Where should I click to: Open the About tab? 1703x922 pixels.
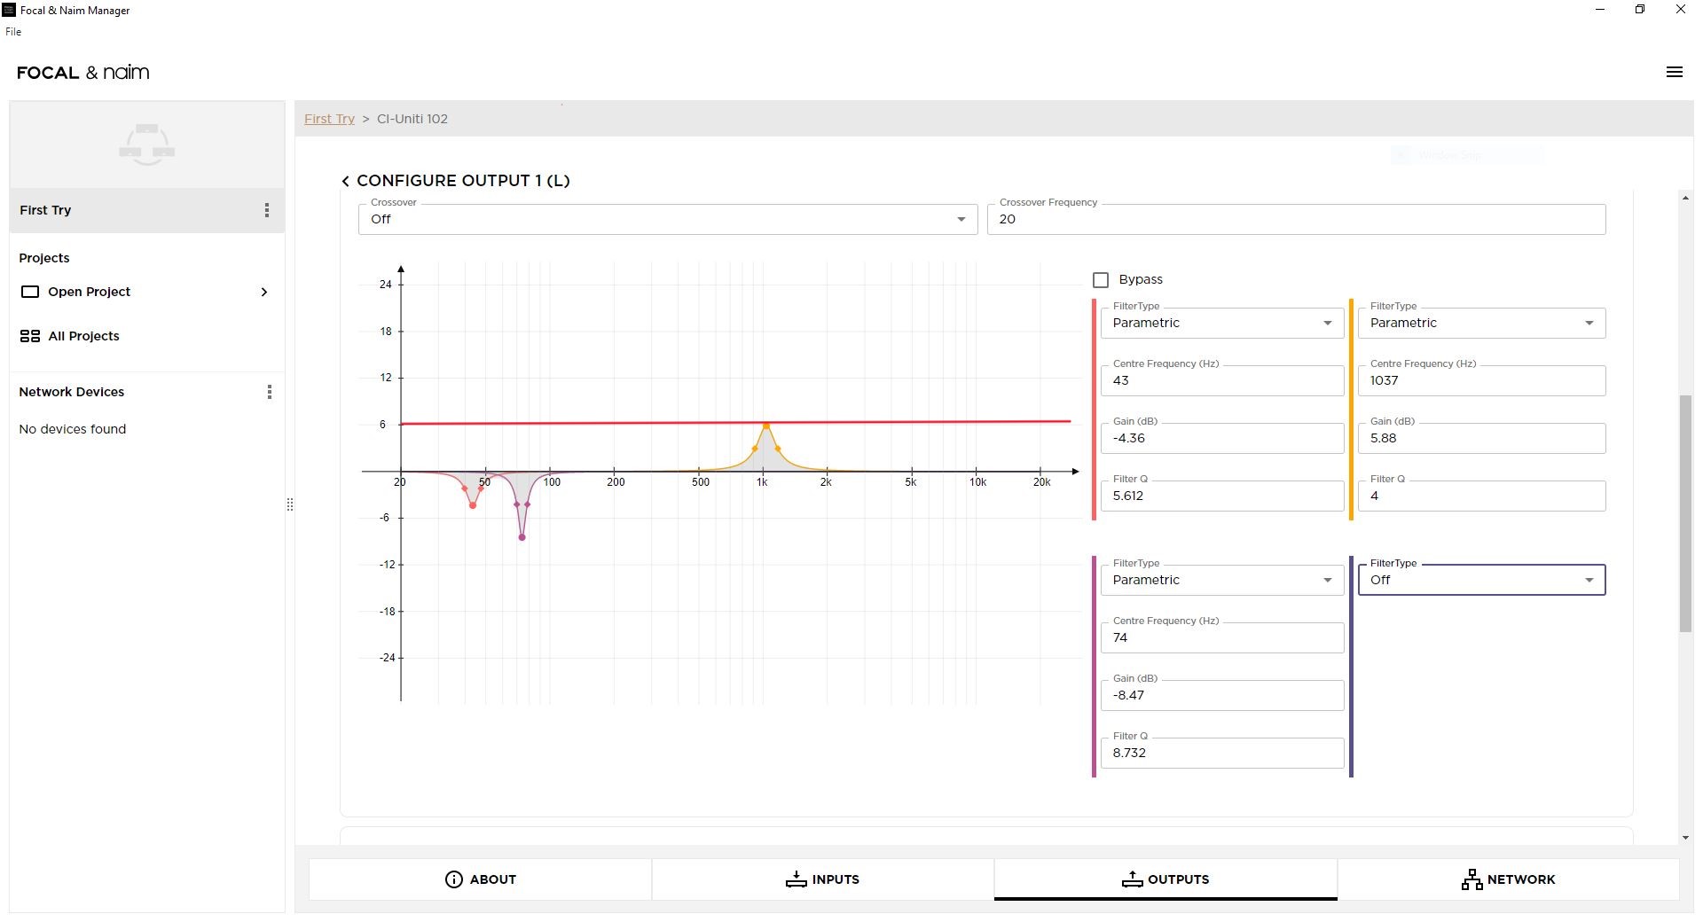click(480, 879)
